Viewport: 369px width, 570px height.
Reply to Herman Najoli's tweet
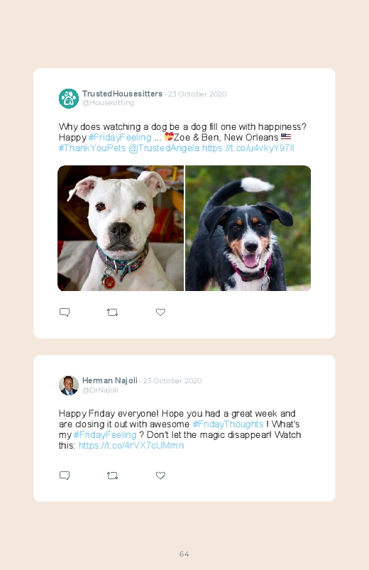click(65, 476)
